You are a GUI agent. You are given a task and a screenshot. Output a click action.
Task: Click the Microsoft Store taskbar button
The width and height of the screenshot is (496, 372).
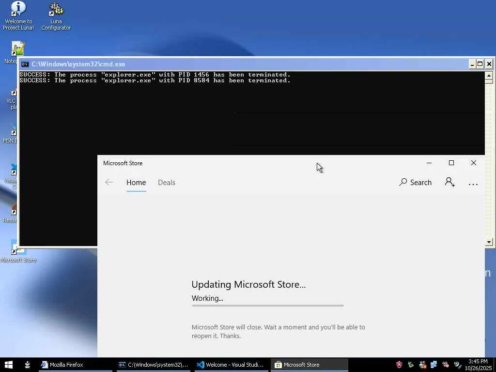pos(309,365)
